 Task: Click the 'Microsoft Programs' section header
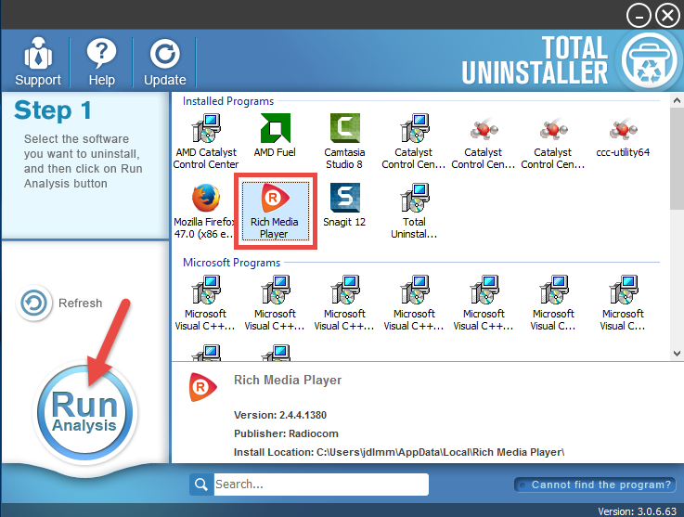tap(231, 263)
